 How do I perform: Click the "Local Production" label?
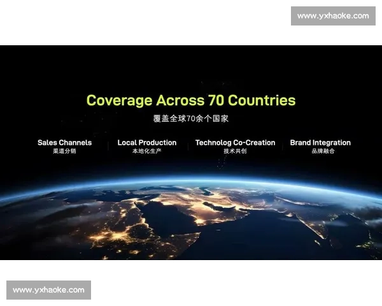click(146, 143)
